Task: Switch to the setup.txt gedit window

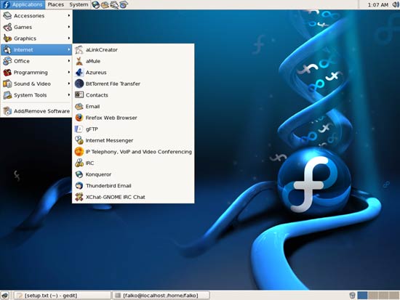Action: [62, 296]
